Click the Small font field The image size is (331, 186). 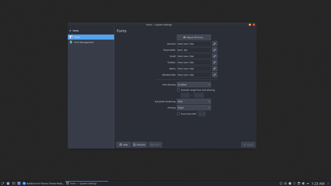click(194, 56)
